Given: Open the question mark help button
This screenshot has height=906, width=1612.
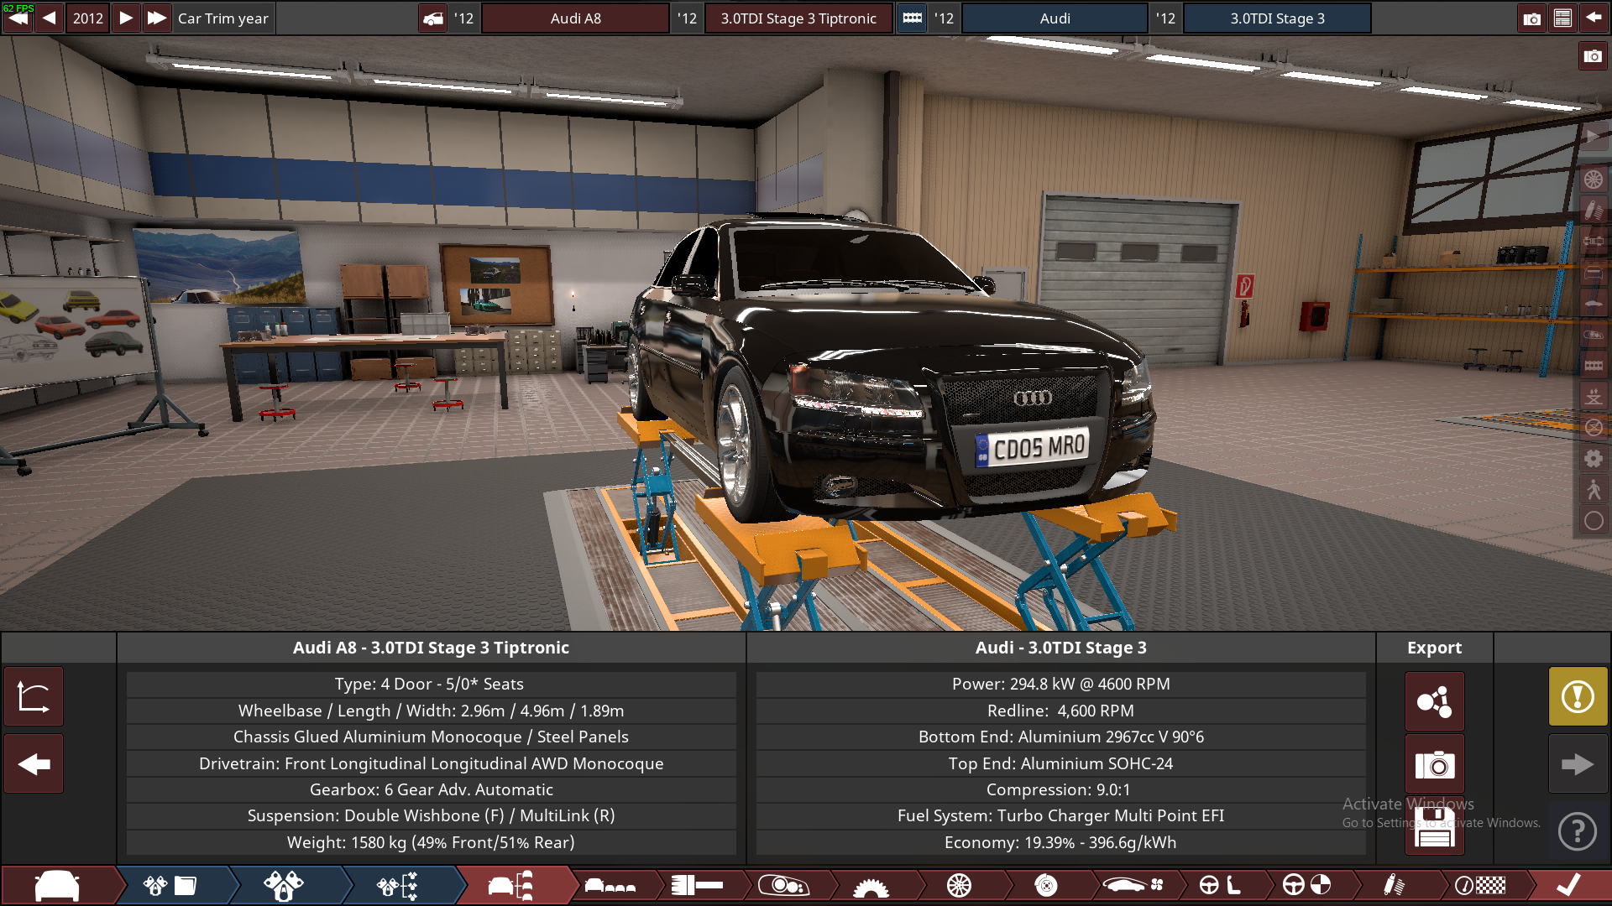Looking at the screenshot, I should (1578, 831).
